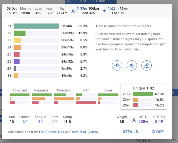Select the Polarized distribution model
The width and height of the screenshot is (178, 143).
[19, 97]
